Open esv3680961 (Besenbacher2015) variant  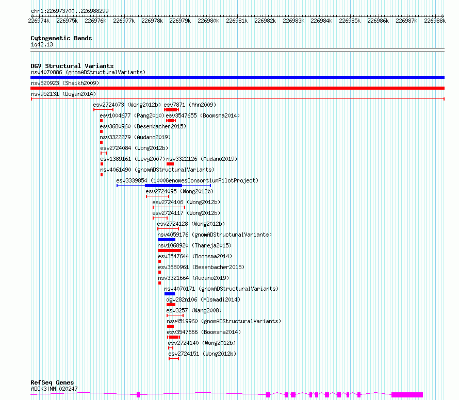click(201, 267)
